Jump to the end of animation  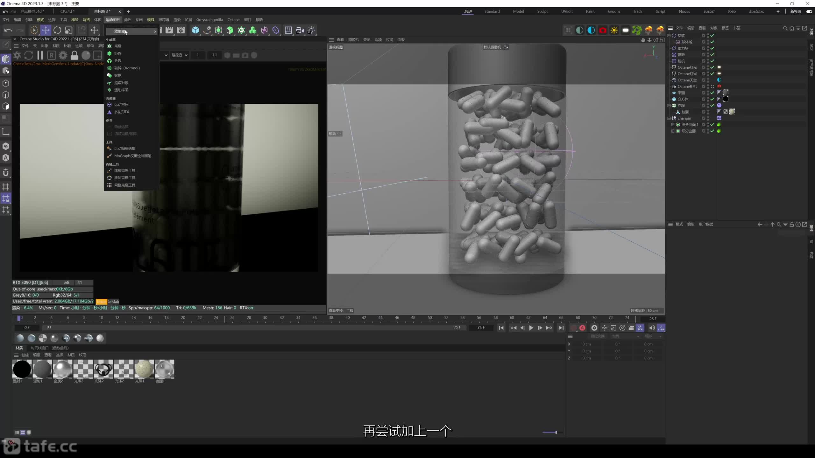click(561, 328)
